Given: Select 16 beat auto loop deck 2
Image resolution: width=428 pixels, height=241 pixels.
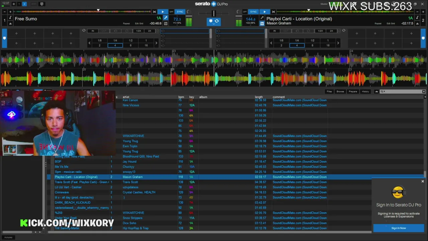Looking at the screenshot, I should [x=328, y=45].
